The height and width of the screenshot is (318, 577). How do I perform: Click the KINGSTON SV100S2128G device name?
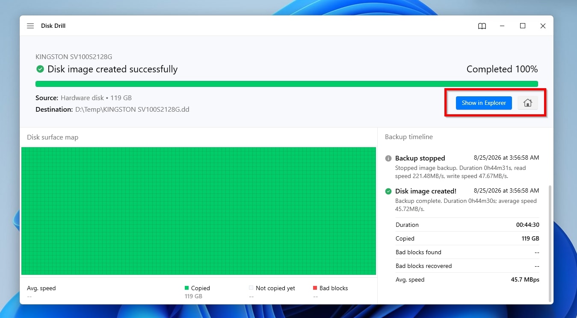[74, 56]
